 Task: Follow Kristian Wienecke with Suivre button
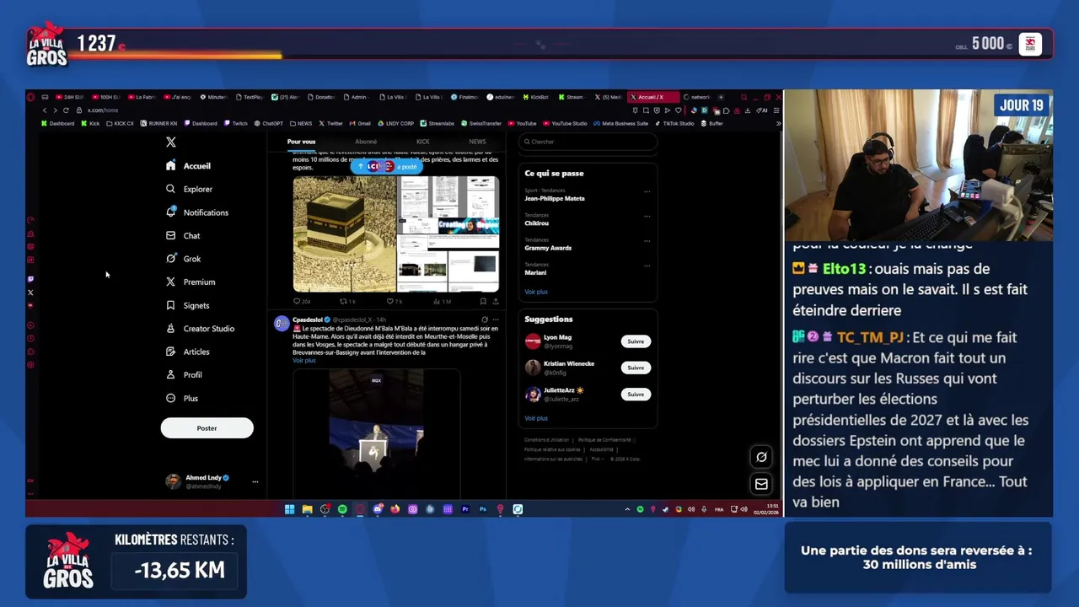click(636, 368)
